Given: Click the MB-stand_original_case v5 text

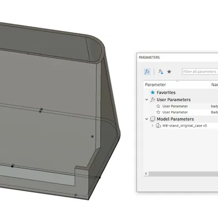Looking at the screenshot, I should pos(185,125).
